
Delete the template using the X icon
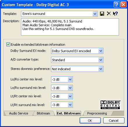[109, 14]
